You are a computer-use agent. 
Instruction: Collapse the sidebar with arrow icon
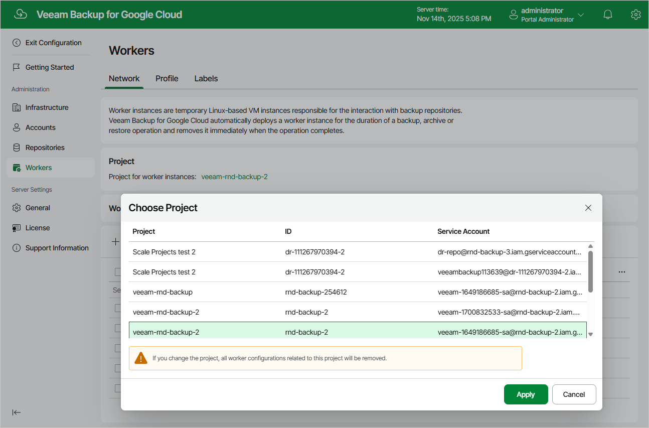tap(17, 412)
